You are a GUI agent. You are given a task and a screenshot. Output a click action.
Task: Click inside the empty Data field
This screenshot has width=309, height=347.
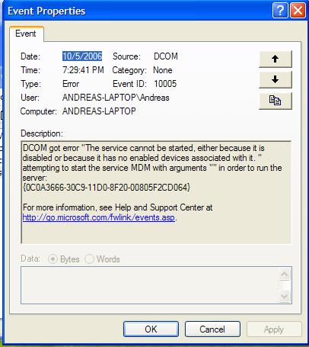tap(150, 285)
